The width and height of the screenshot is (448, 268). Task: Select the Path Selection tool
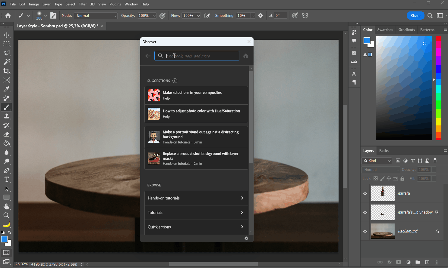(x=6, y=188)
